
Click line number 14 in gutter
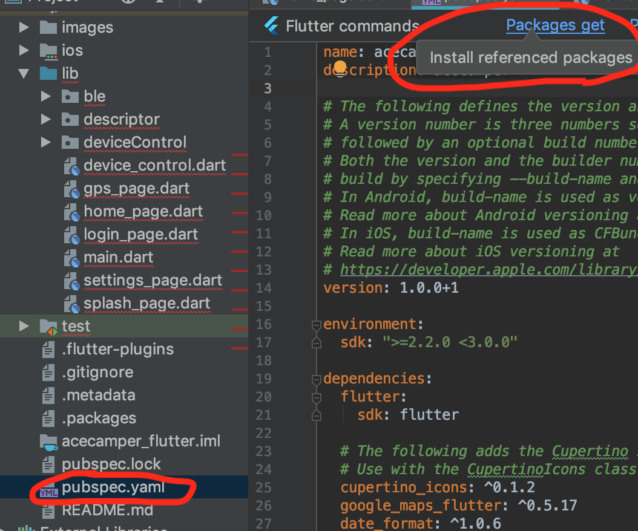(x=264, y=288)
